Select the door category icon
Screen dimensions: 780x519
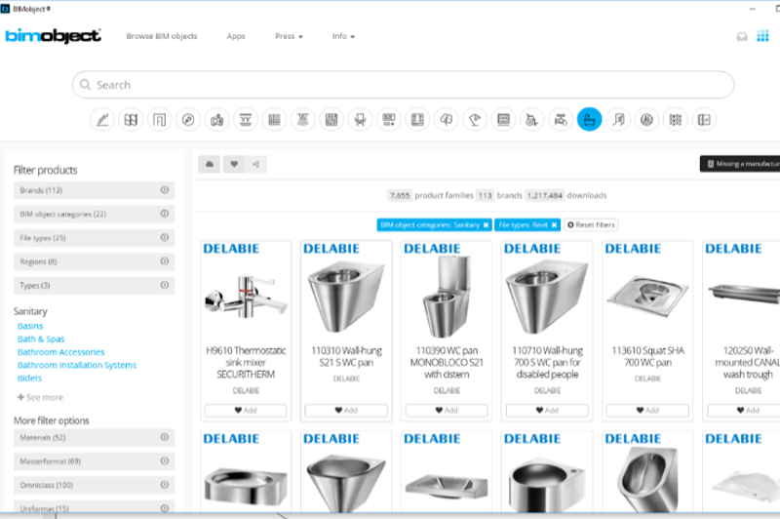(160, 119)
